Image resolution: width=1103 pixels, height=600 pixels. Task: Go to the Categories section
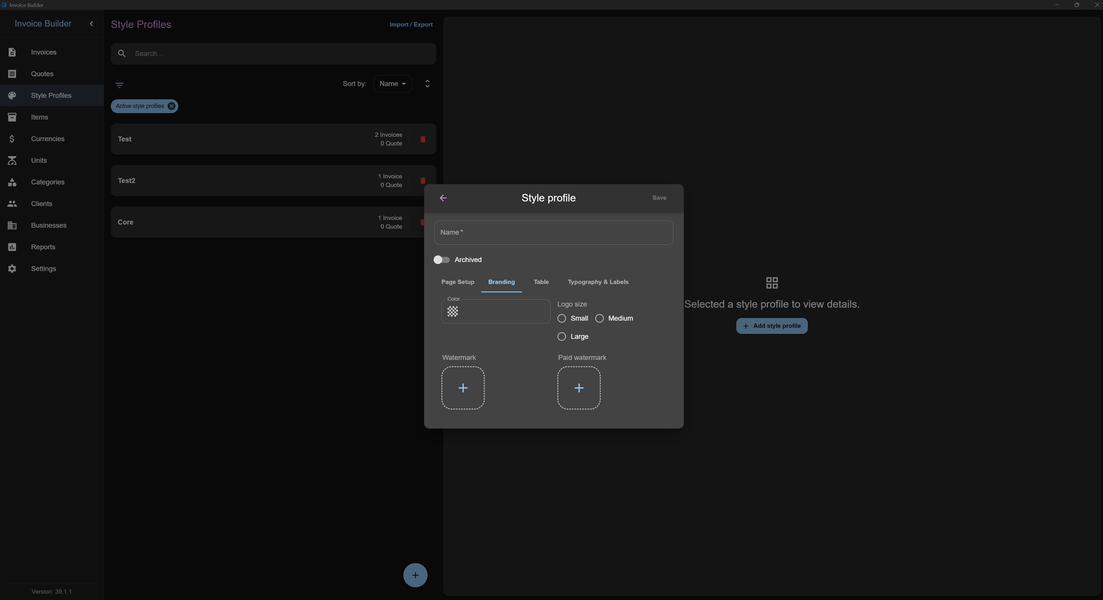[x=51, y=182]
